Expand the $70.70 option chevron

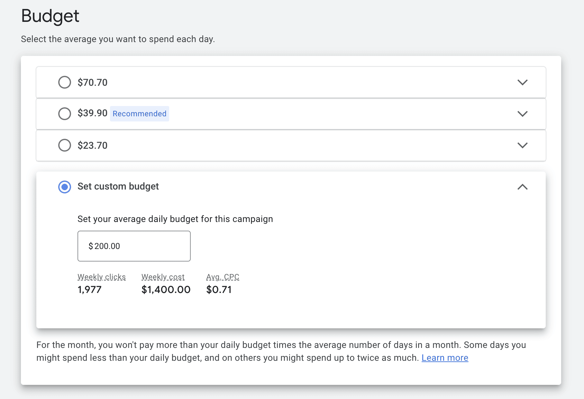[x=523, y=82]
